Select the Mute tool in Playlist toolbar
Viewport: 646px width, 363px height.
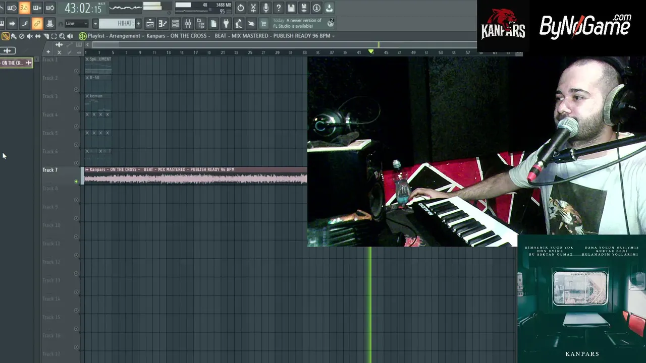[x=30, y=36]
